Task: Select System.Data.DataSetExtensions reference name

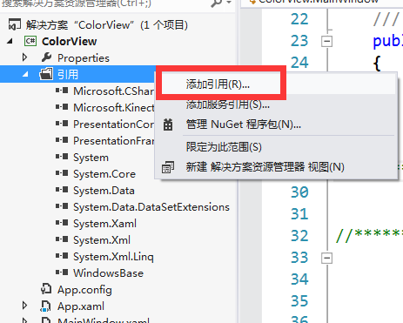Action: [x=151, y=207]
